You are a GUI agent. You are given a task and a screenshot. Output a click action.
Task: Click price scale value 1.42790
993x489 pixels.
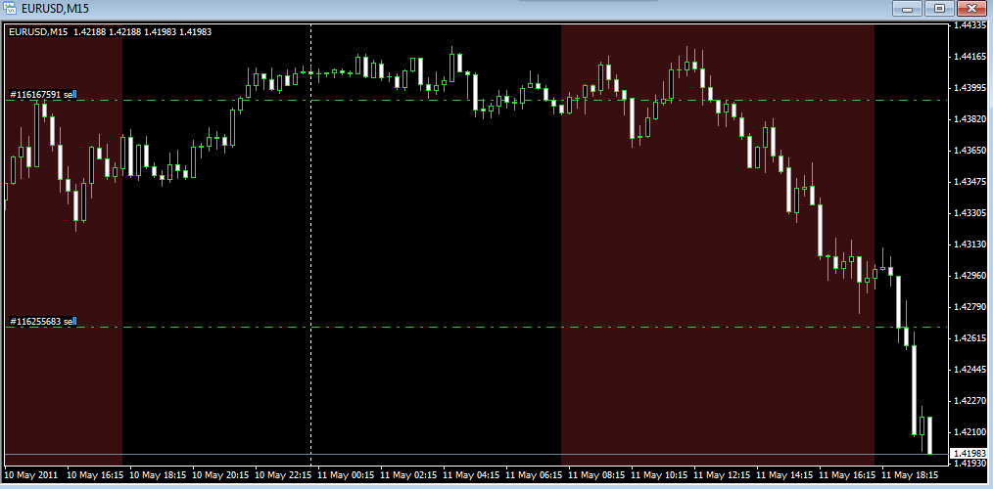[x=969, y=307]
